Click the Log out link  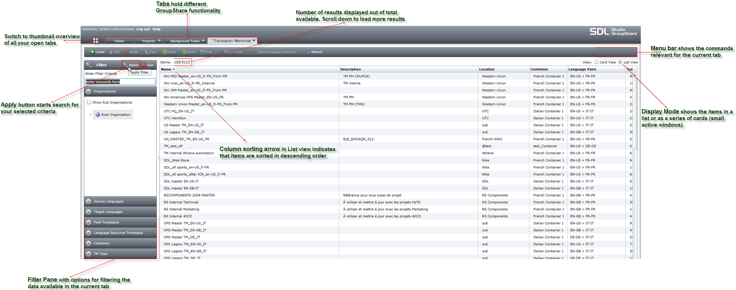click(x=143, y=29)
